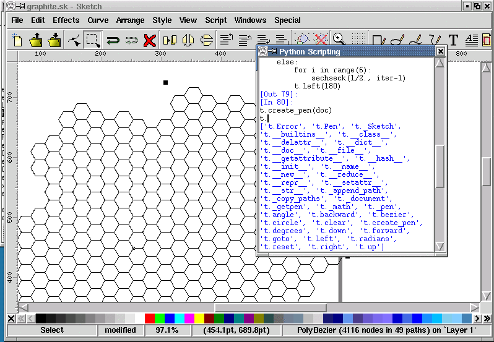This screenshot has width=494, height=342.
Task: Select the Draw Curve tool
Action: click(416, 40)
